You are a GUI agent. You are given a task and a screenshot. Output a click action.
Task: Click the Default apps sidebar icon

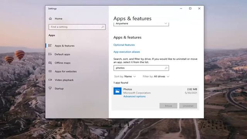(x=50, y=54)
